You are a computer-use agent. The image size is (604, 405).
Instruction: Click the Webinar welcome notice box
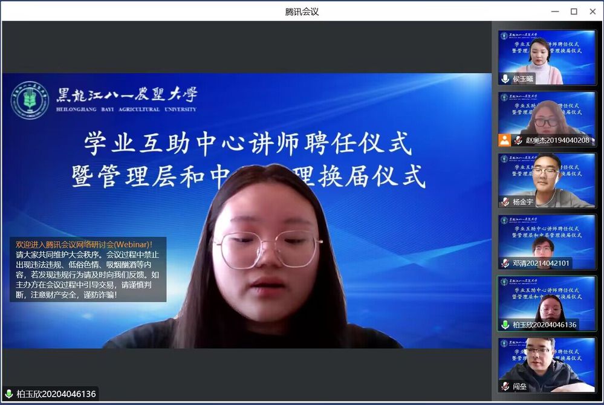click(88, 270)
